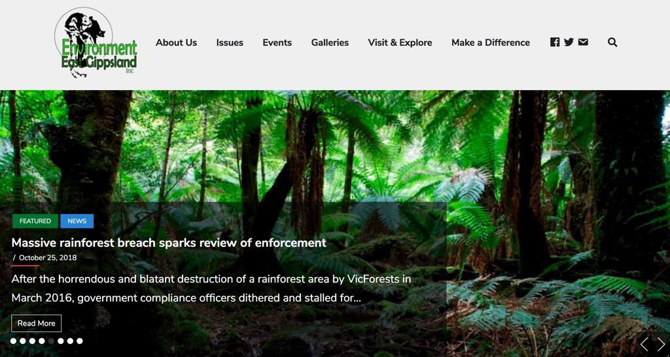Screen dimensions: 670x357
Task: Select the first slider dot
Action: coord(14,341)
